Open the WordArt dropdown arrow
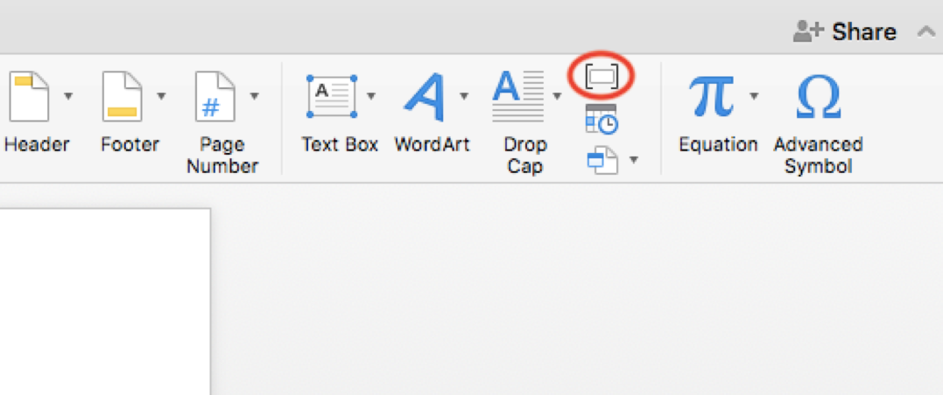The height and width of the screenshot is (395, 943). (x=464, y=96)
